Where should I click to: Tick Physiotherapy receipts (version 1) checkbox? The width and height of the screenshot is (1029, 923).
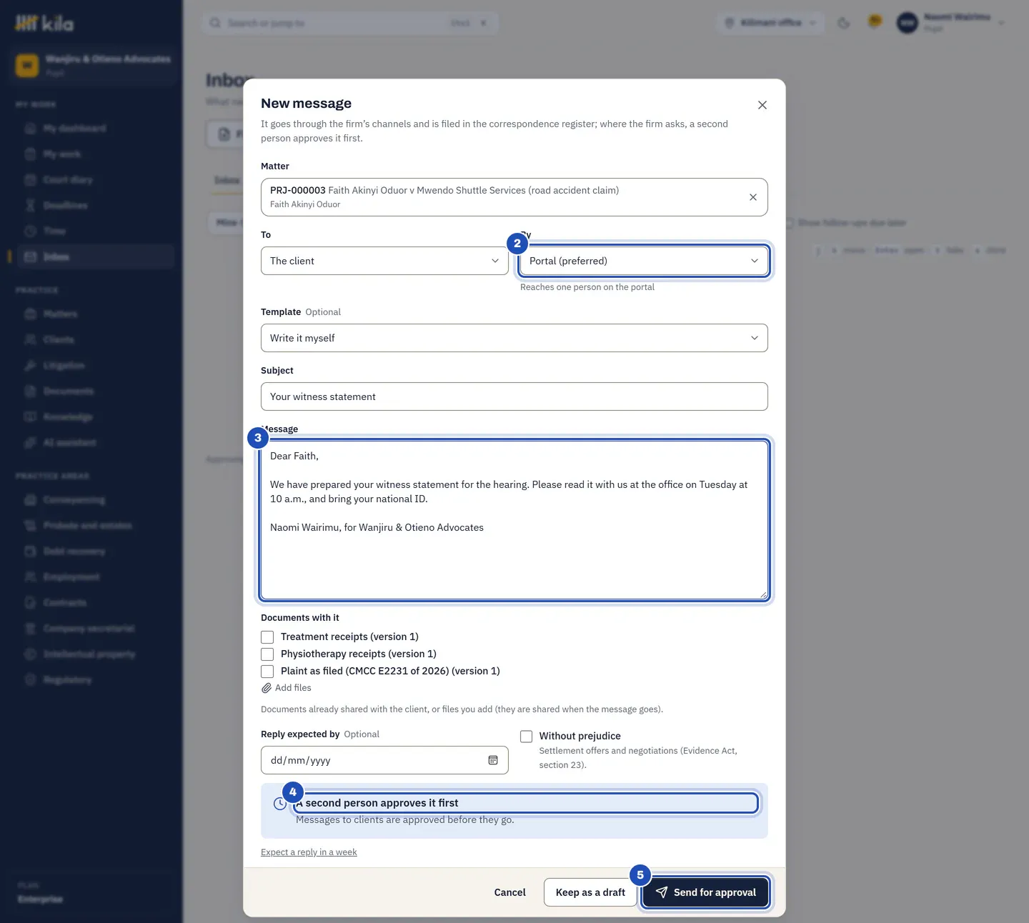click(x=267, y=654)
